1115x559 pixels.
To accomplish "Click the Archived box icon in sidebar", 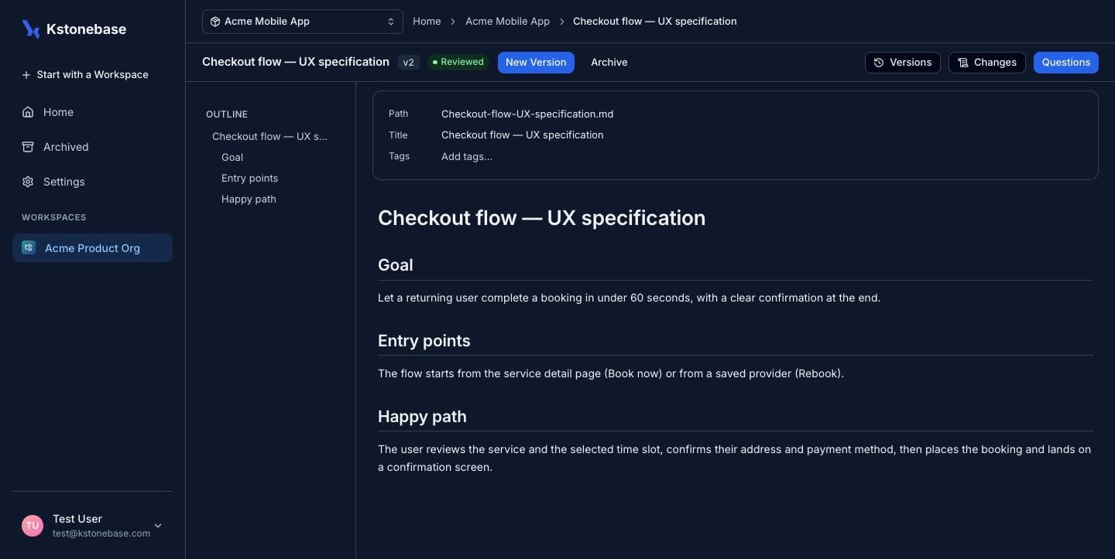I will 28,147.
